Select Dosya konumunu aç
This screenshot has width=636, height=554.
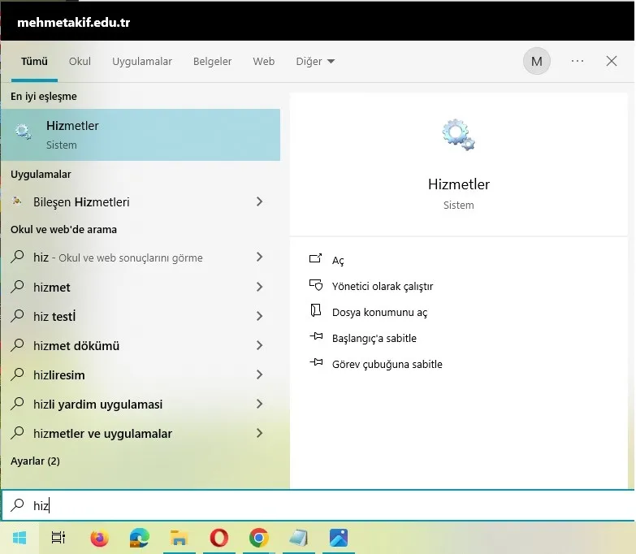tap(379, 312)
